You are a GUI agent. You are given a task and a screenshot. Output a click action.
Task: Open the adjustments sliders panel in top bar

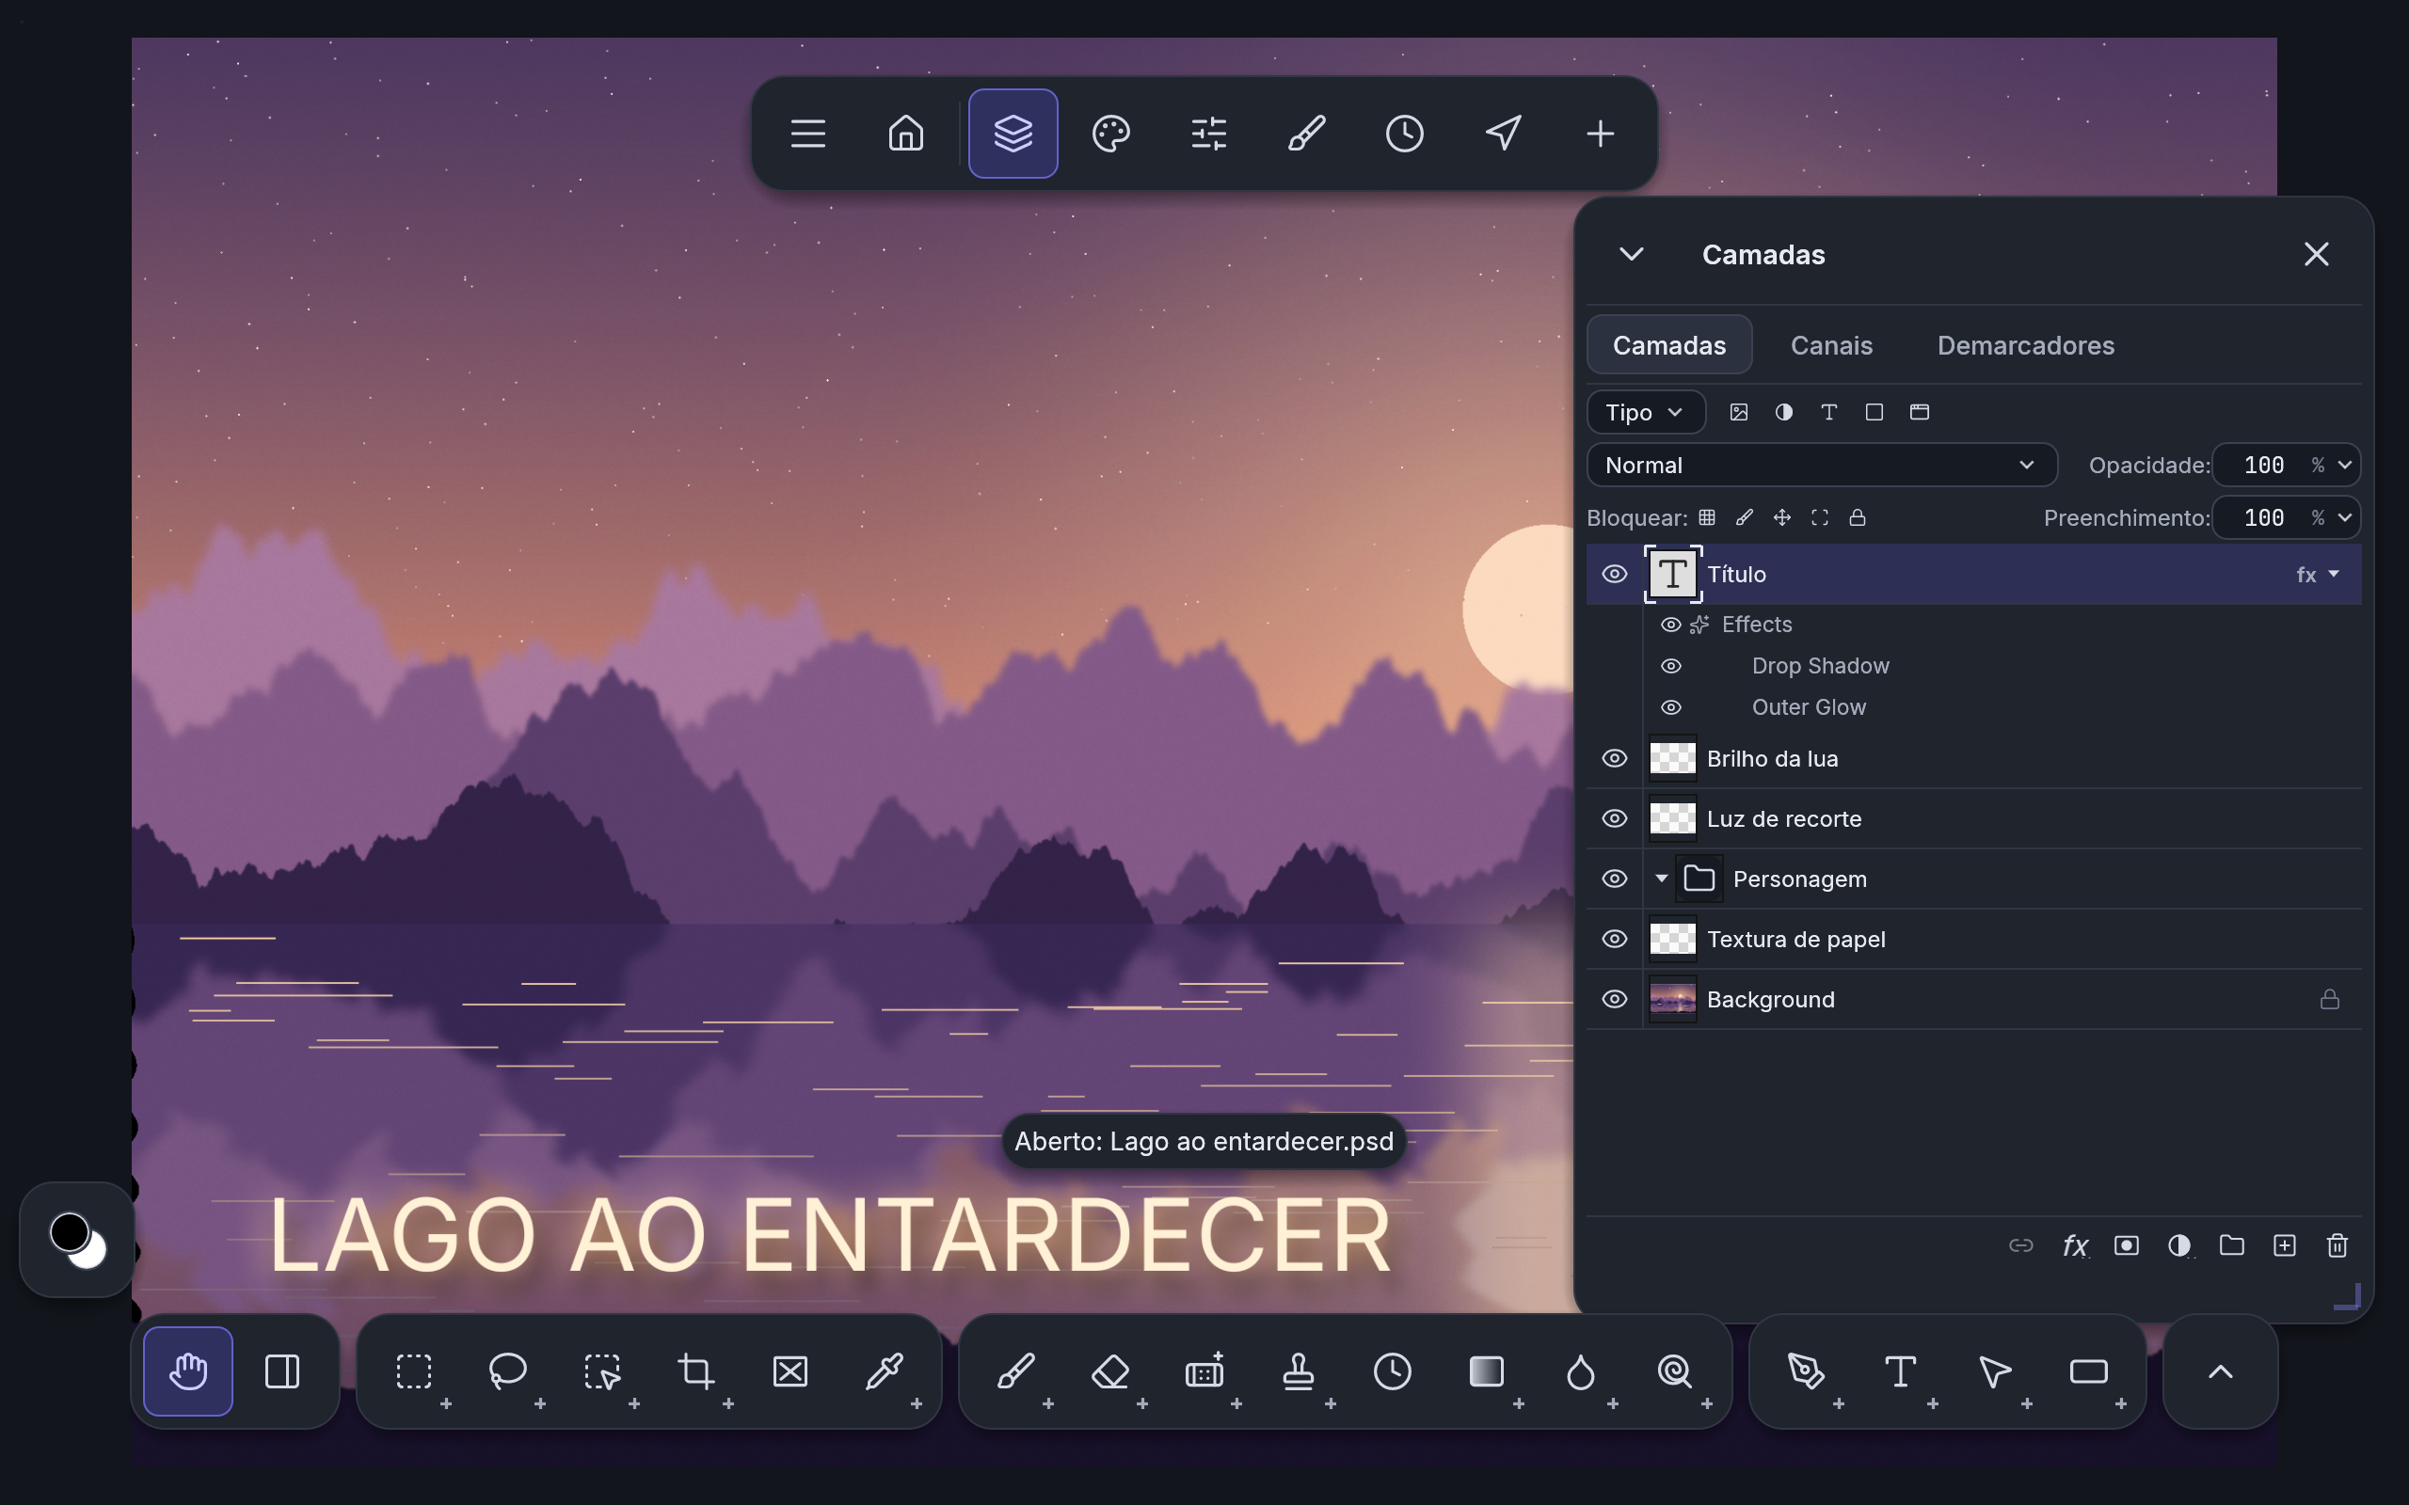point(1208,134)
